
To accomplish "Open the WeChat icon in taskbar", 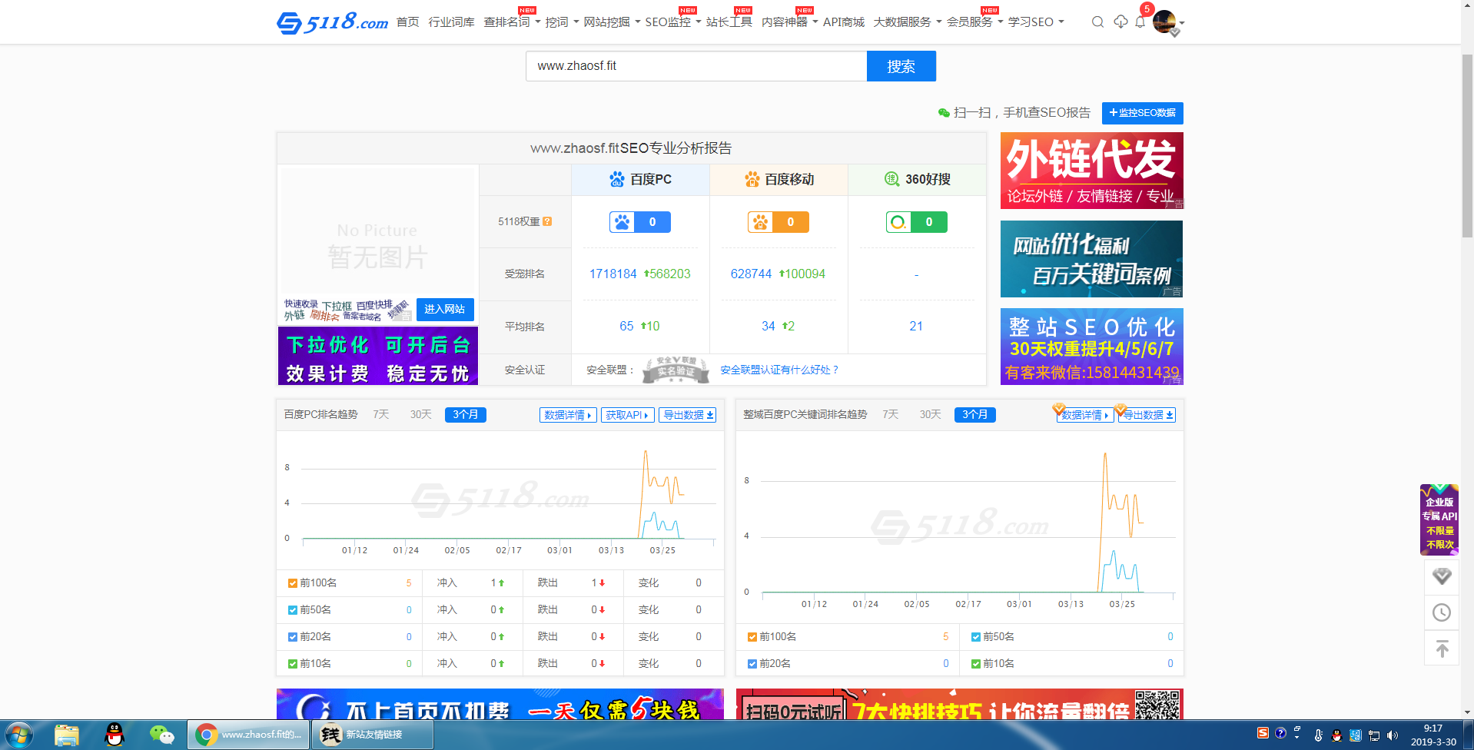I will [161, 735].
